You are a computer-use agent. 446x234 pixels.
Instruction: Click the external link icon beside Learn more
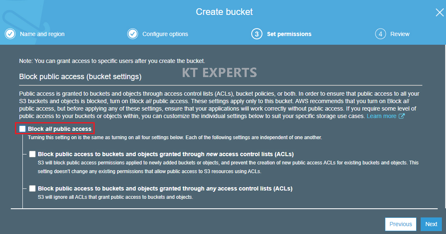pyautogui.click(x=402, y=116)
